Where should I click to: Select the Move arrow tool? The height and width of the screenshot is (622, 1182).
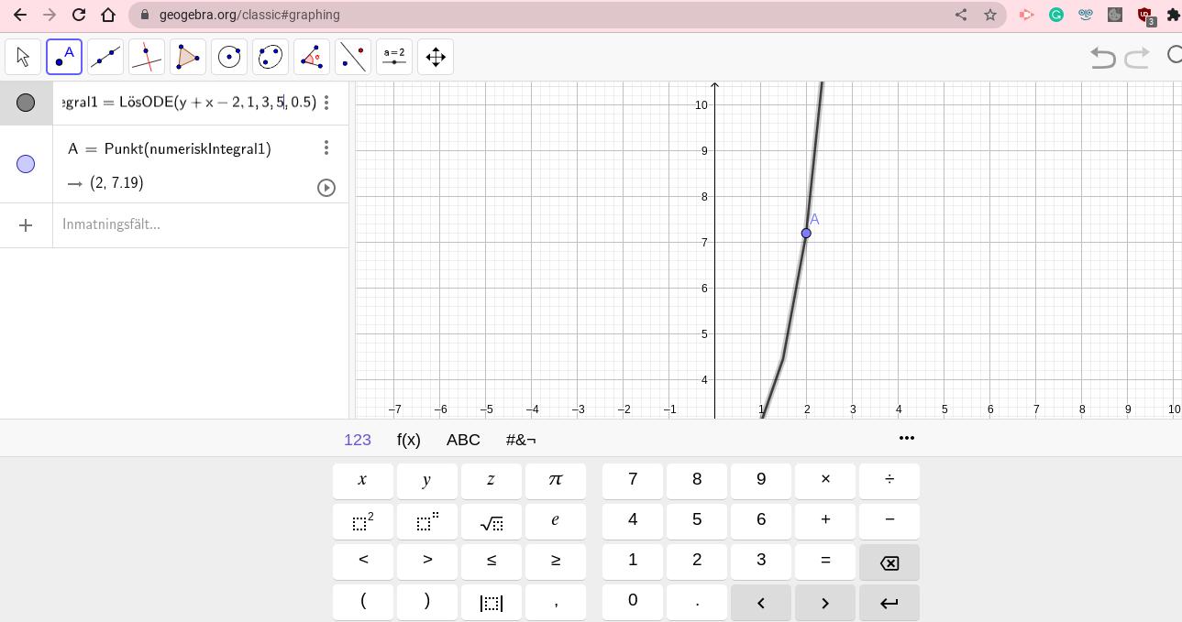point(23,57)
